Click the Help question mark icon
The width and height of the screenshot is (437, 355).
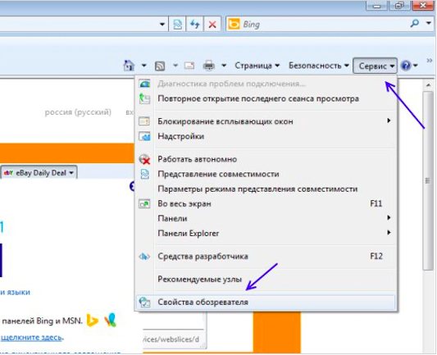[x=406, y=66]
